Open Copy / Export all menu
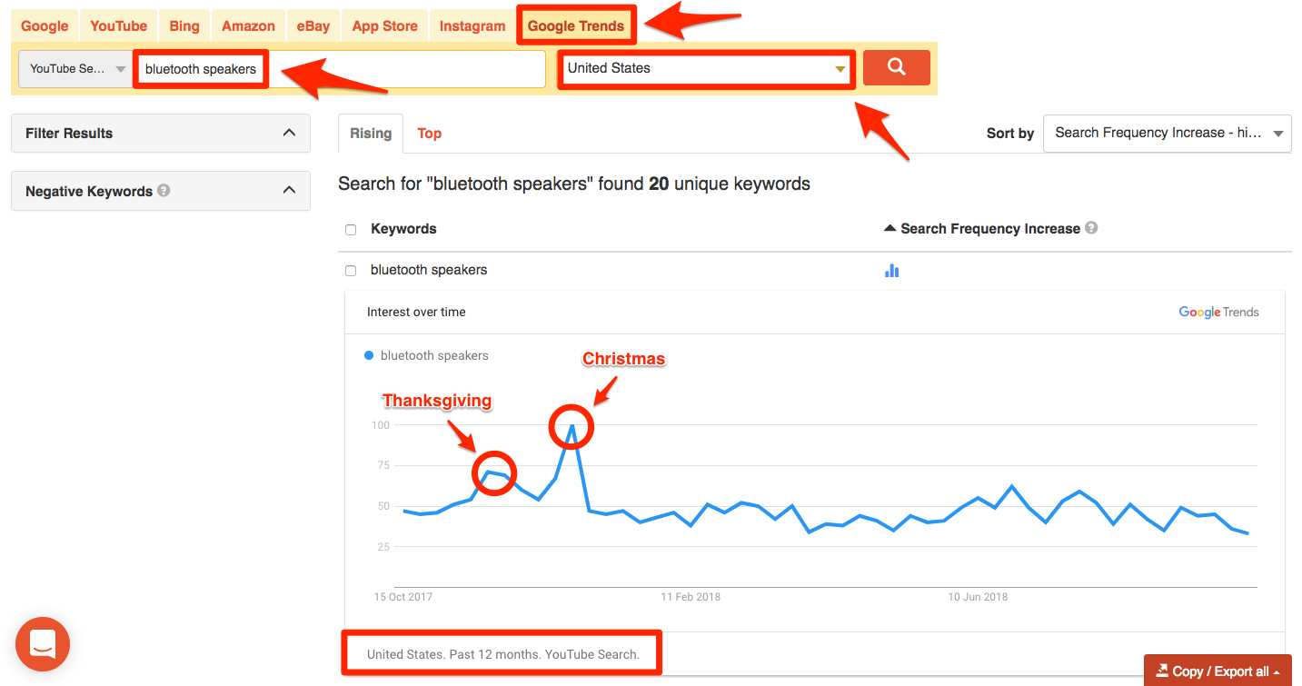1302x686 pixels. 1218,671
